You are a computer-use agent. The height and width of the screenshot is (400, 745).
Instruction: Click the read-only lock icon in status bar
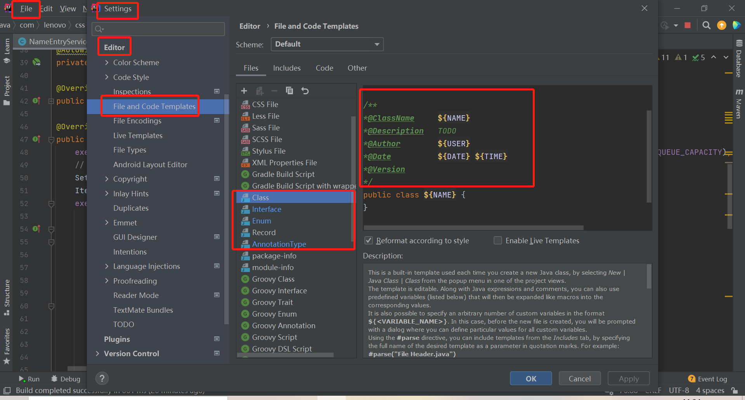tap(734, 390)
